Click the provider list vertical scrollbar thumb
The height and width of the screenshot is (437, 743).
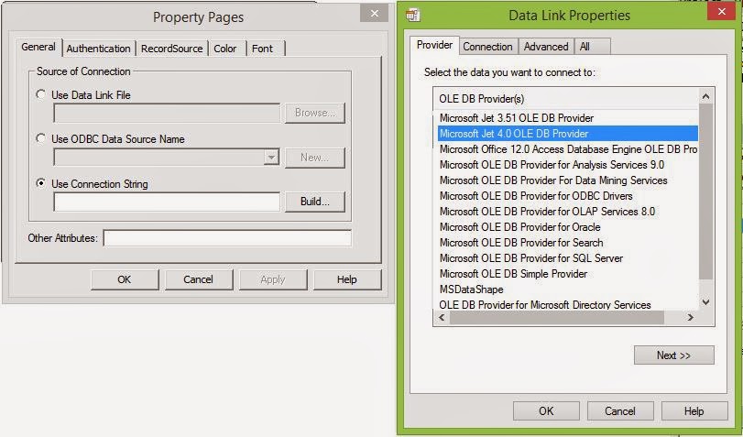[705, 191]
